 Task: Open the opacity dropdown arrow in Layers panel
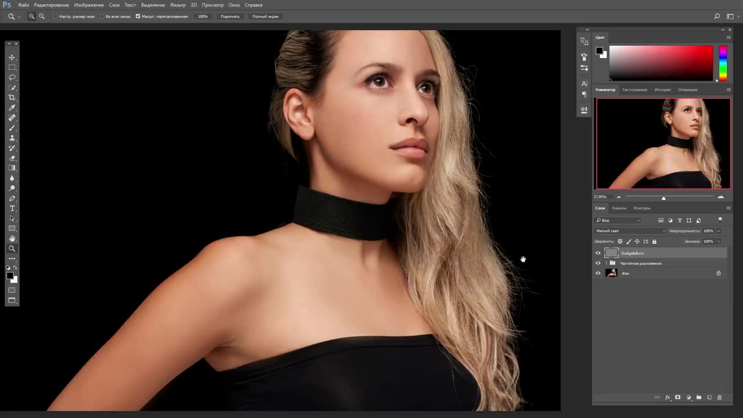[719, 231]
